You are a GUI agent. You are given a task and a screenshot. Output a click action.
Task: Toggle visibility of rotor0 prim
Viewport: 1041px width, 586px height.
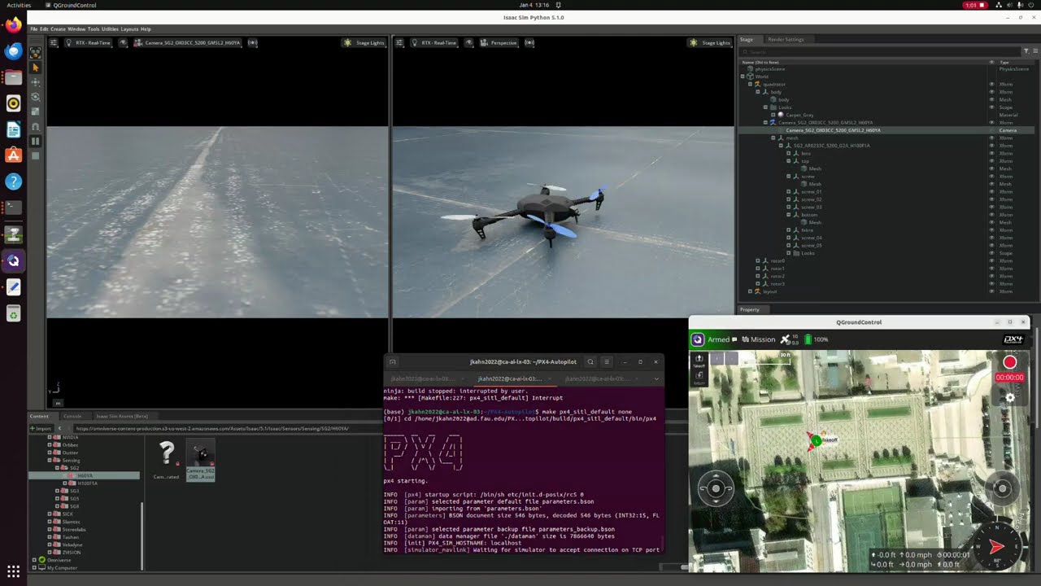[991, 260]
